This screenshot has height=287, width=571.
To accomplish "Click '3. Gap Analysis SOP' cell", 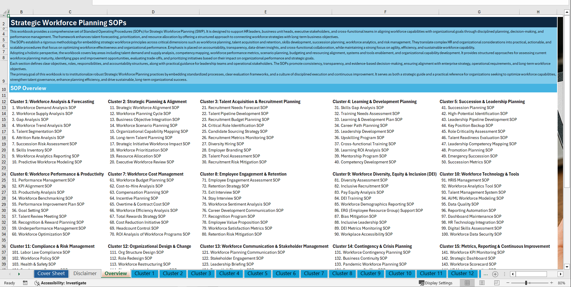I will [x=30, y=119].
